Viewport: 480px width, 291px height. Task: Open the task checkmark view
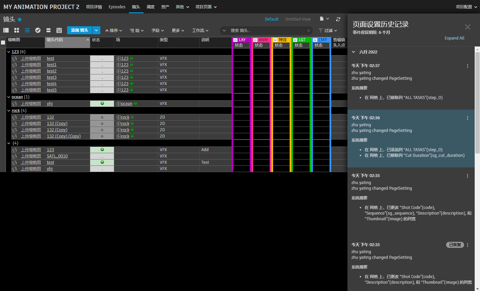(x=38, y=30)
